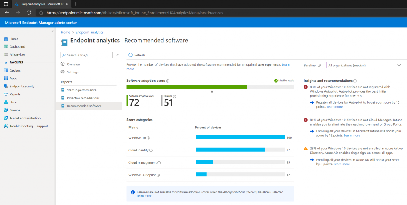Screen dimensions: 407x205
Task: Click the Percent of devices column header
Action: 208,128
